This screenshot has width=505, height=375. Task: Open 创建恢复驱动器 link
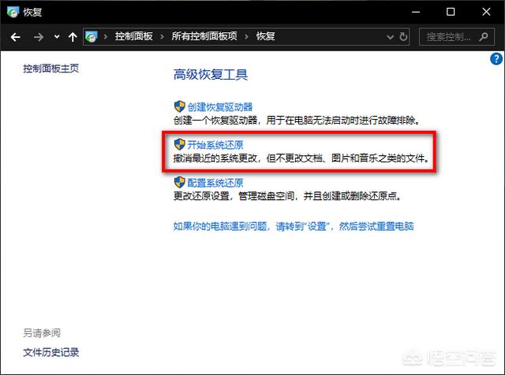(x=220, y=107)
